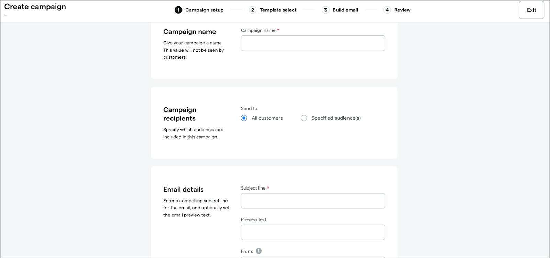Click the Campaign recipients section heading

(x=180, y=114)
